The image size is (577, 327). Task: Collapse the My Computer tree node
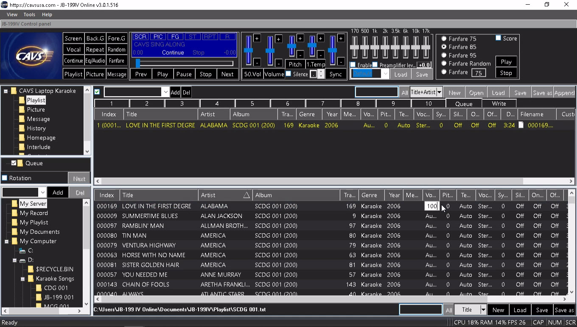click(6, 241)
